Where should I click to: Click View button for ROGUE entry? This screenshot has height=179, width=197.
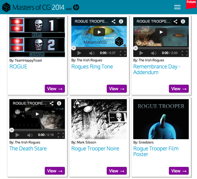(x=55, y=89)
